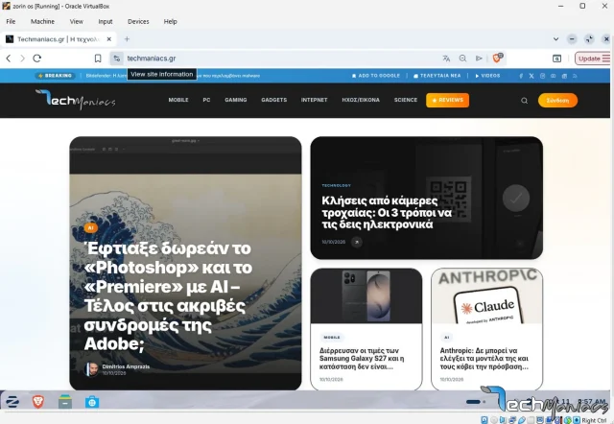Open the GAMING navigation link
Image resolution: width=614 pixels, height=424 pixels.
click(x=236, y=100)
